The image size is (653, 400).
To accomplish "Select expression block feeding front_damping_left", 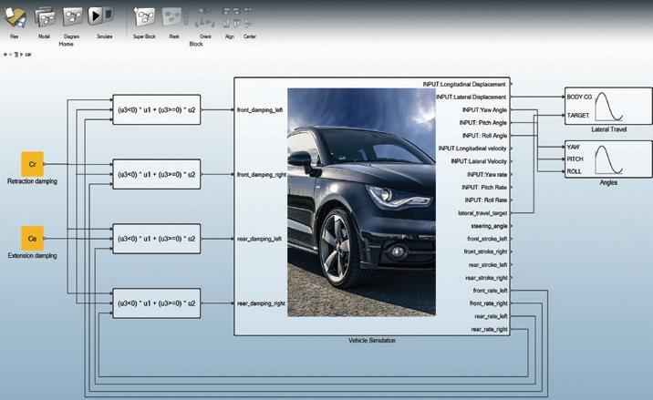I will pyautogui.click(x=157, y=110).
